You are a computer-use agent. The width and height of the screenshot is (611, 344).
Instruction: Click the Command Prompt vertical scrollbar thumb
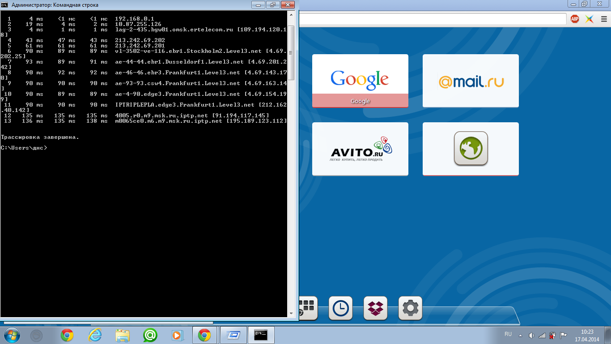(x=291, y=53)
